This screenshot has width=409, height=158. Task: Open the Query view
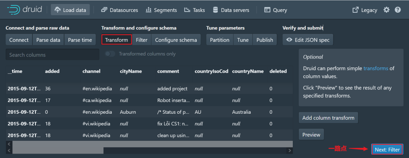point(276,10)
